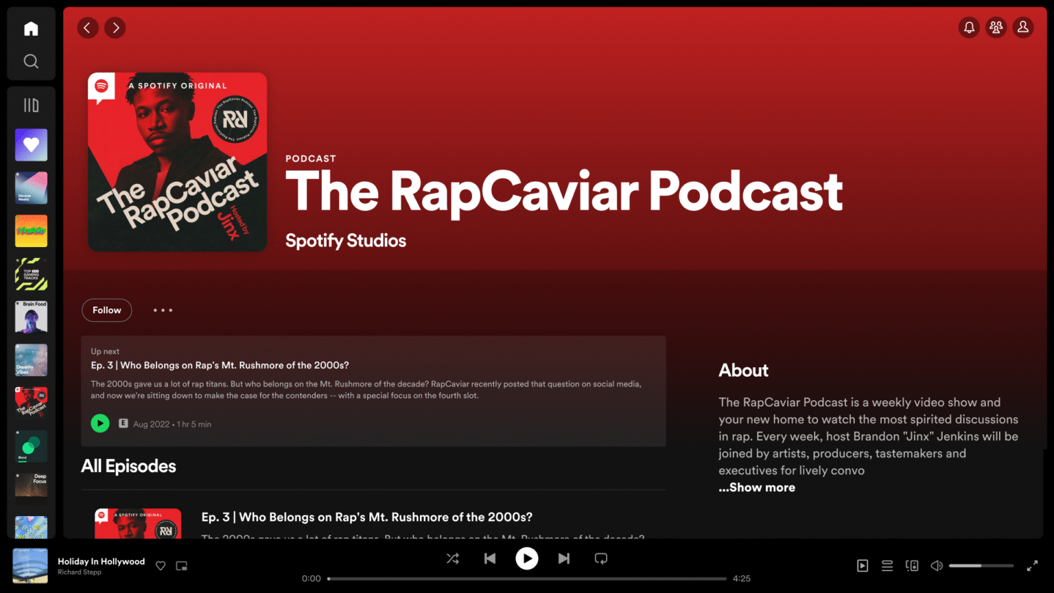Viewport: 1054px width, 593px height.
Task: Select the Search icon
Action: 31,61
